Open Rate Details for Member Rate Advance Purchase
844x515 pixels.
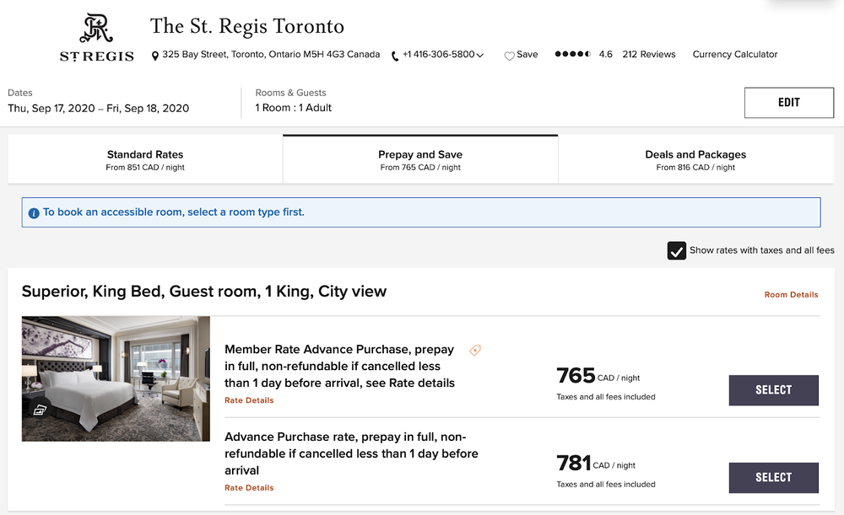coord(249,400)
